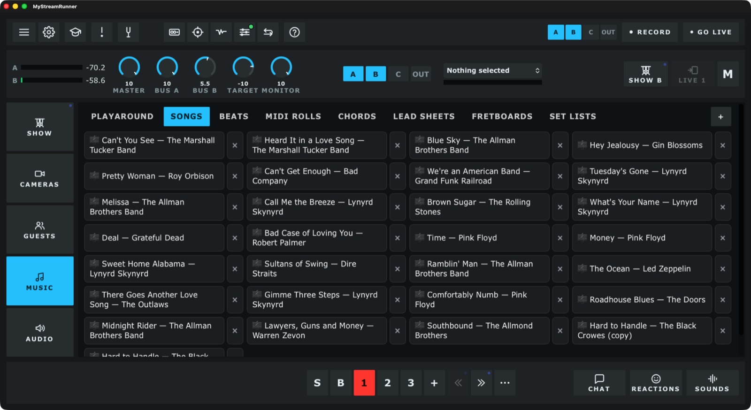The image size is (751, 410).
Task: Toggle routing B next to Nothing selected
Action: (x=375, y=74)
